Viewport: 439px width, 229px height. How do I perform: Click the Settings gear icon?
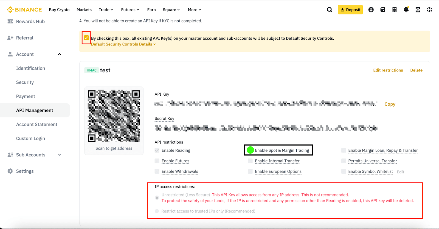[x=10, y=171]
